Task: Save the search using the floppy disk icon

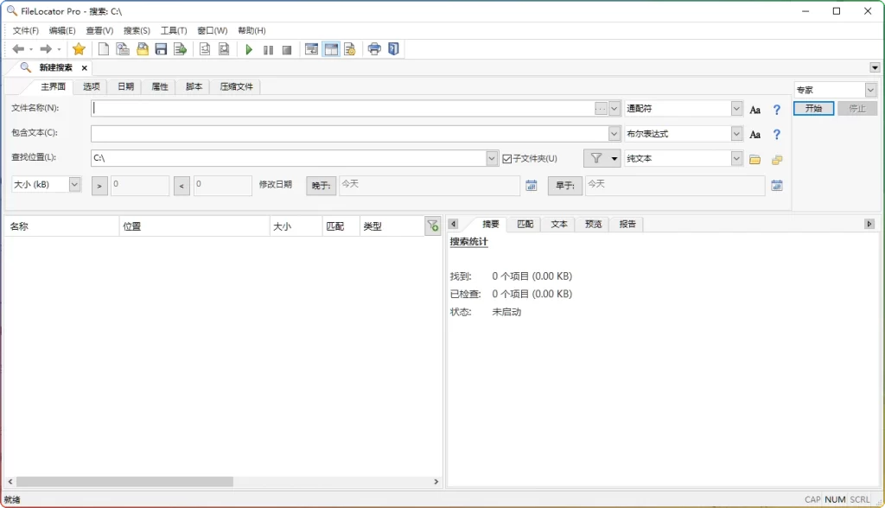Action: pyautogui.click(x=161, y=49)
